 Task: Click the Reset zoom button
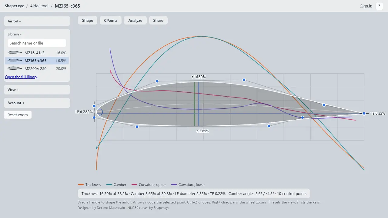(18, 115)
